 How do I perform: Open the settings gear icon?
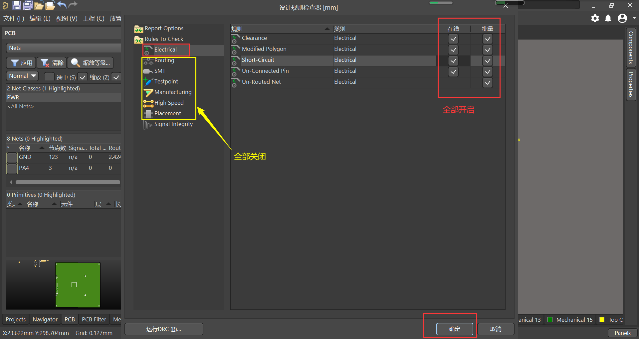tap(595, 18)
